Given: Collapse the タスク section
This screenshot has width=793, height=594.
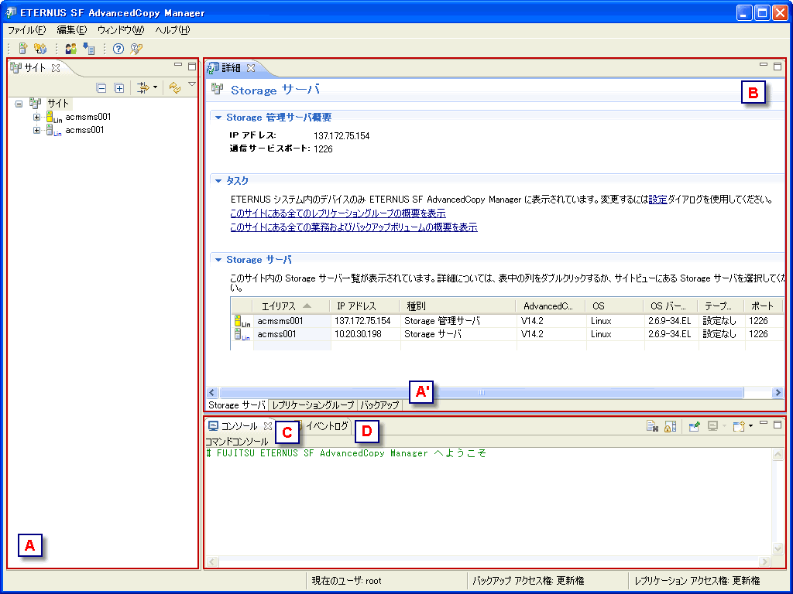Looking at the screenshot, I should [218, 181].
